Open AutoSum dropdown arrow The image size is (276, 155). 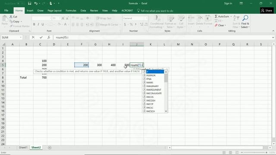231,16
